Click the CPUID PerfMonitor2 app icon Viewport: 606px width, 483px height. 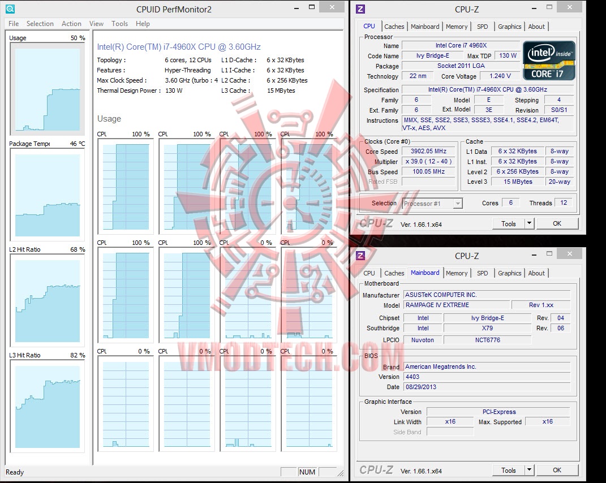pyautogui.click(x=10, y=8)
